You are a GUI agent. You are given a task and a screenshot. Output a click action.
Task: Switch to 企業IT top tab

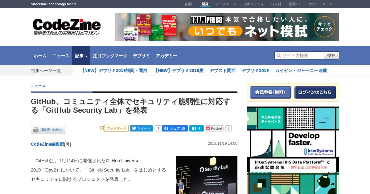click(189, 4)
